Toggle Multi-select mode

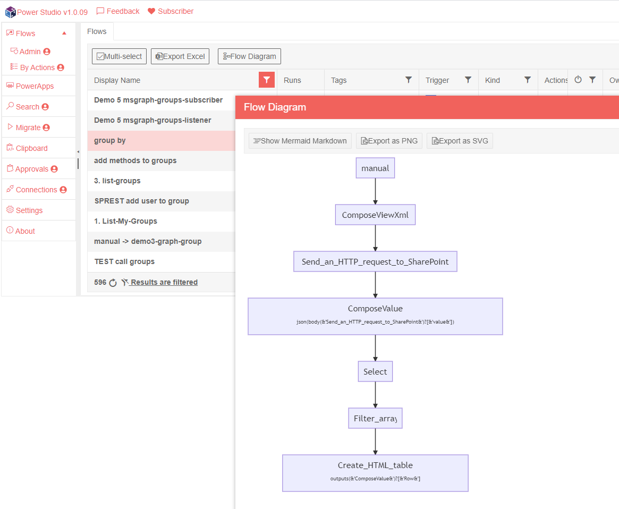pyautogui.click(x=119, y=56)
